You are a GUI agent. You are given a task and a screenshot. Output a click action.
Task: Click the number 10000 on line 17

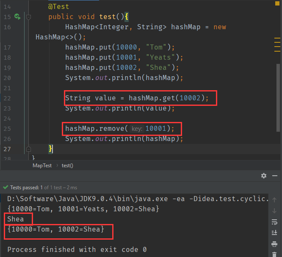[x=127, y=47]
